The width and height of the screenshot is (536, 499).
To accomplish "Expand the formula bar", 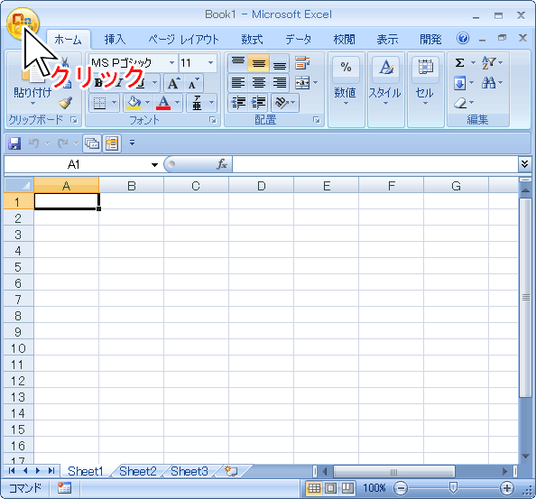I will click(x=524, y=164).
